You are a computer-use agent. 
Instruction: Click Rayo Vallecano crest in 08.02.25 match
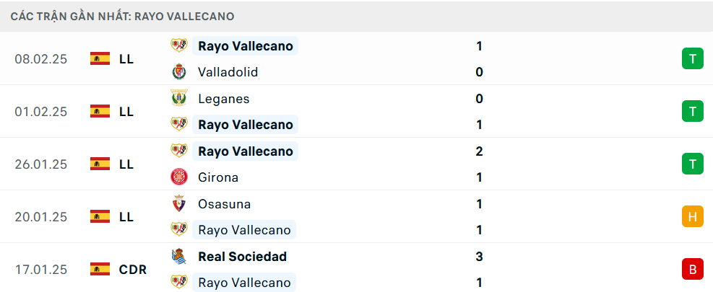[x=178, y=46]
